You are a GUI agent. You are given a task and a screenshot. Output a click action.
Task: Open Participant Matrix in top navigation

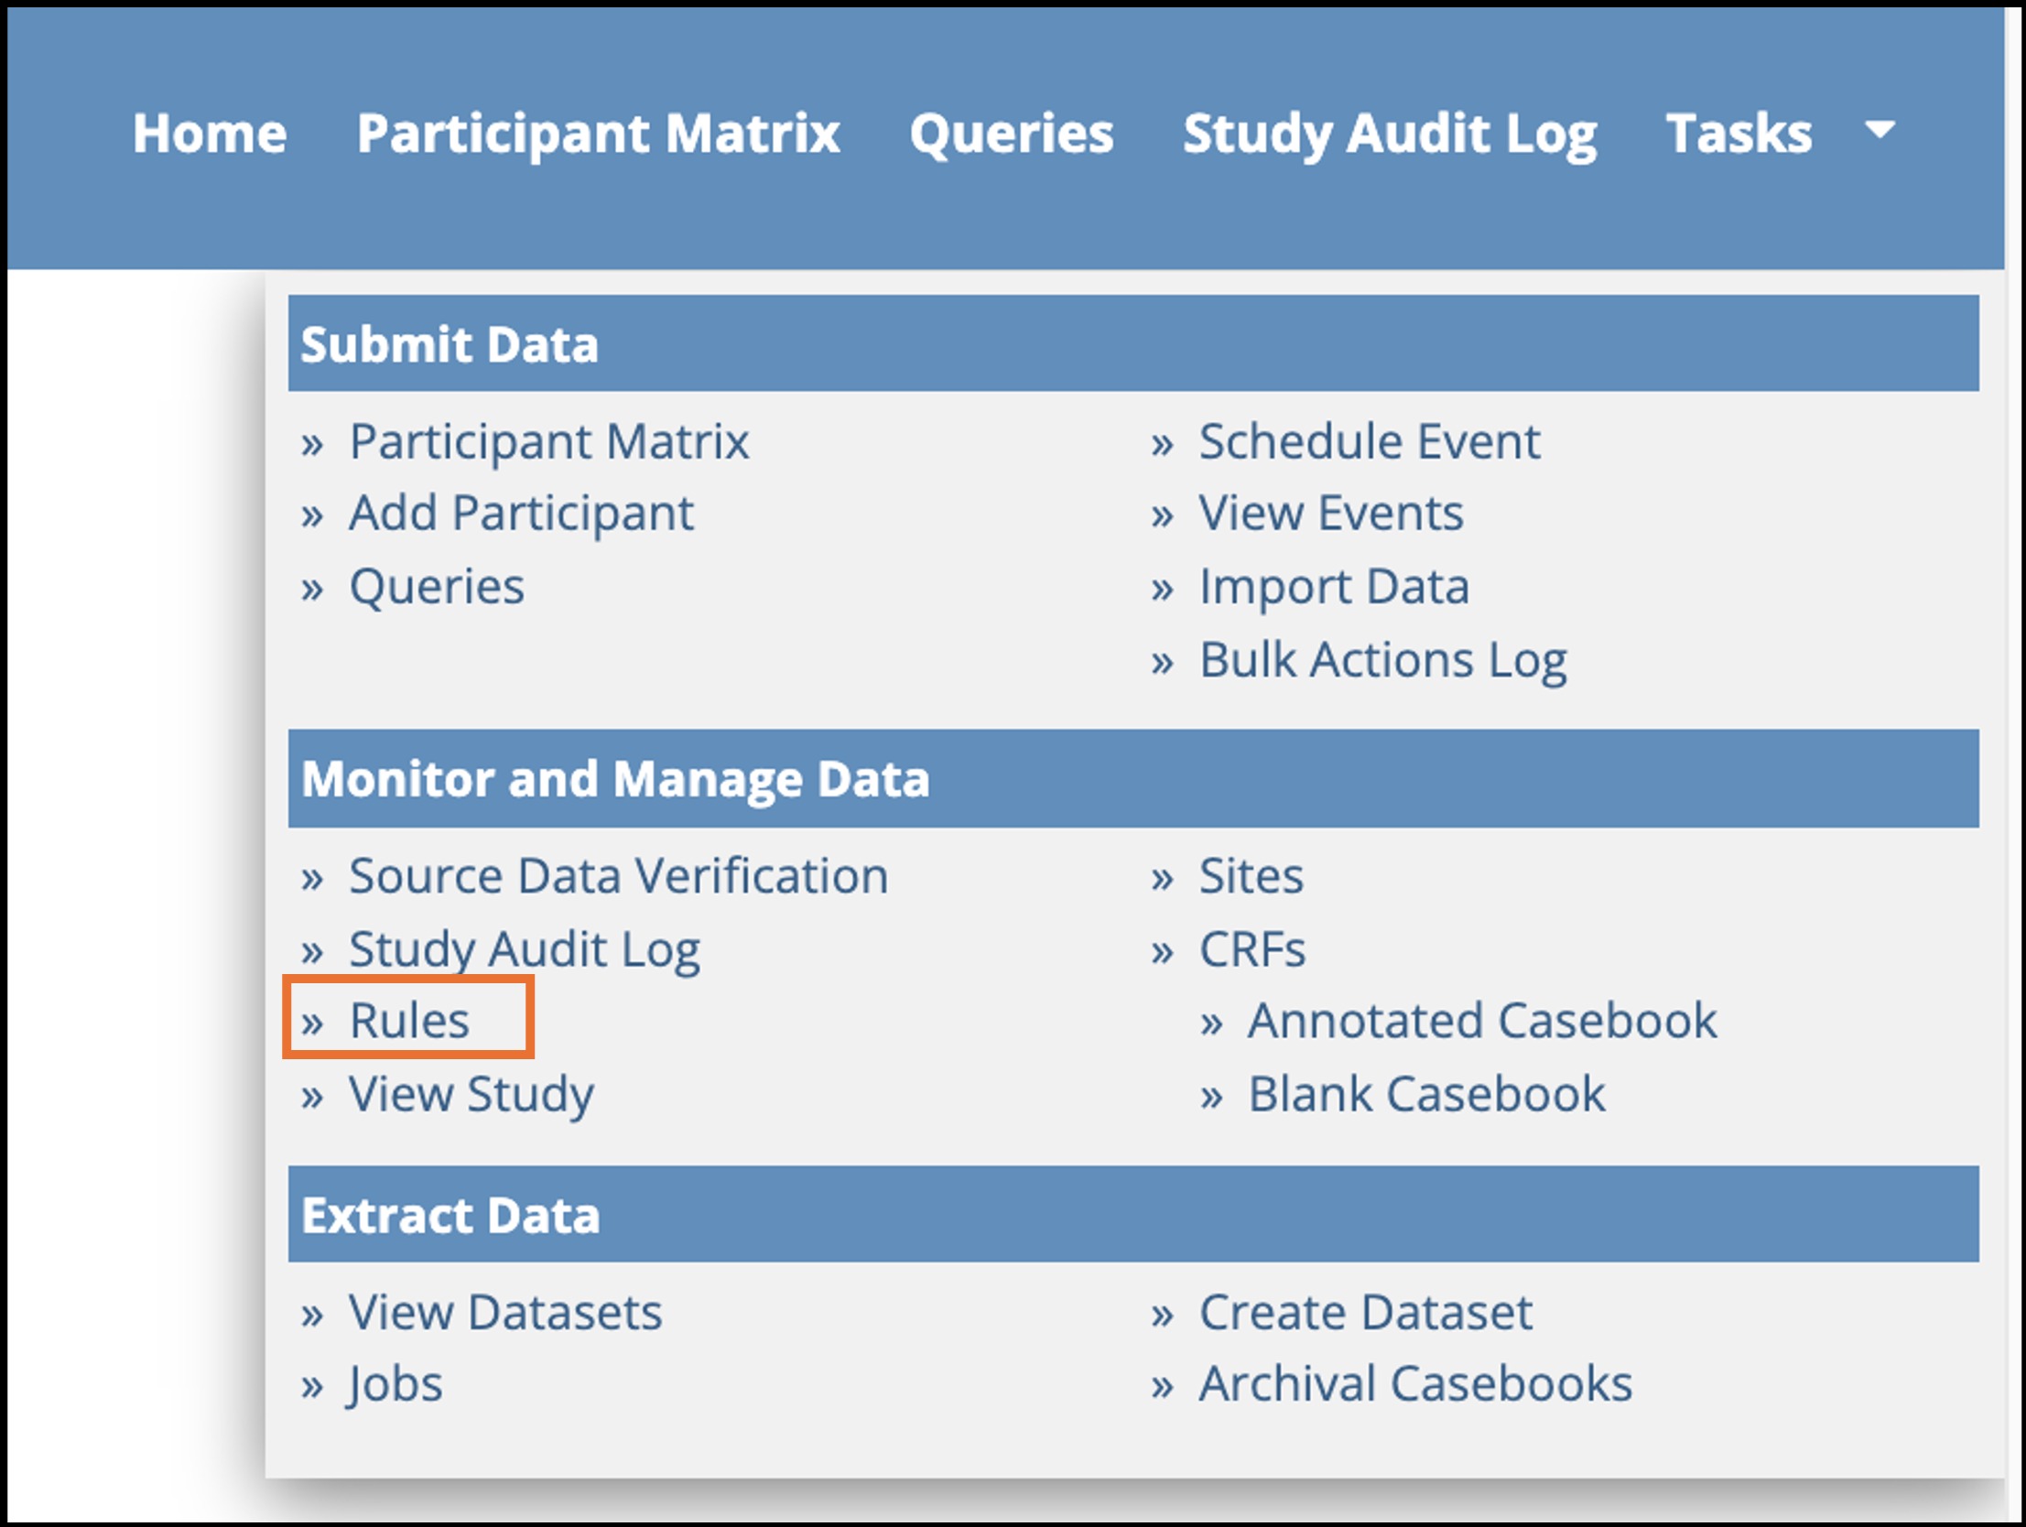598,134
